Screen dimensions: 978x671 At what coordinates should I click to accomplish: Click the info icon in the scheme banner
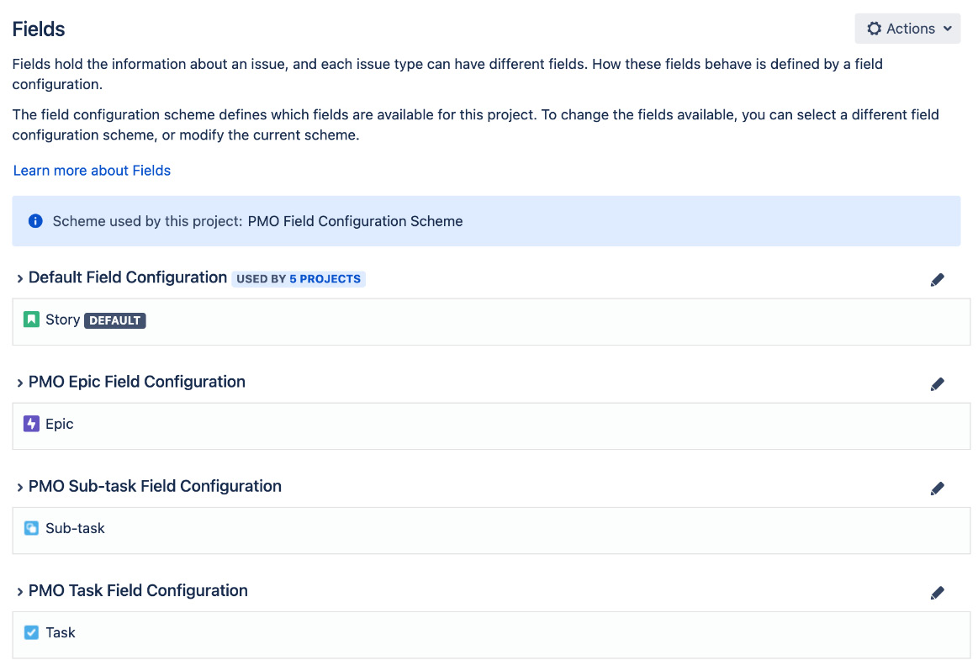point(35,221)
